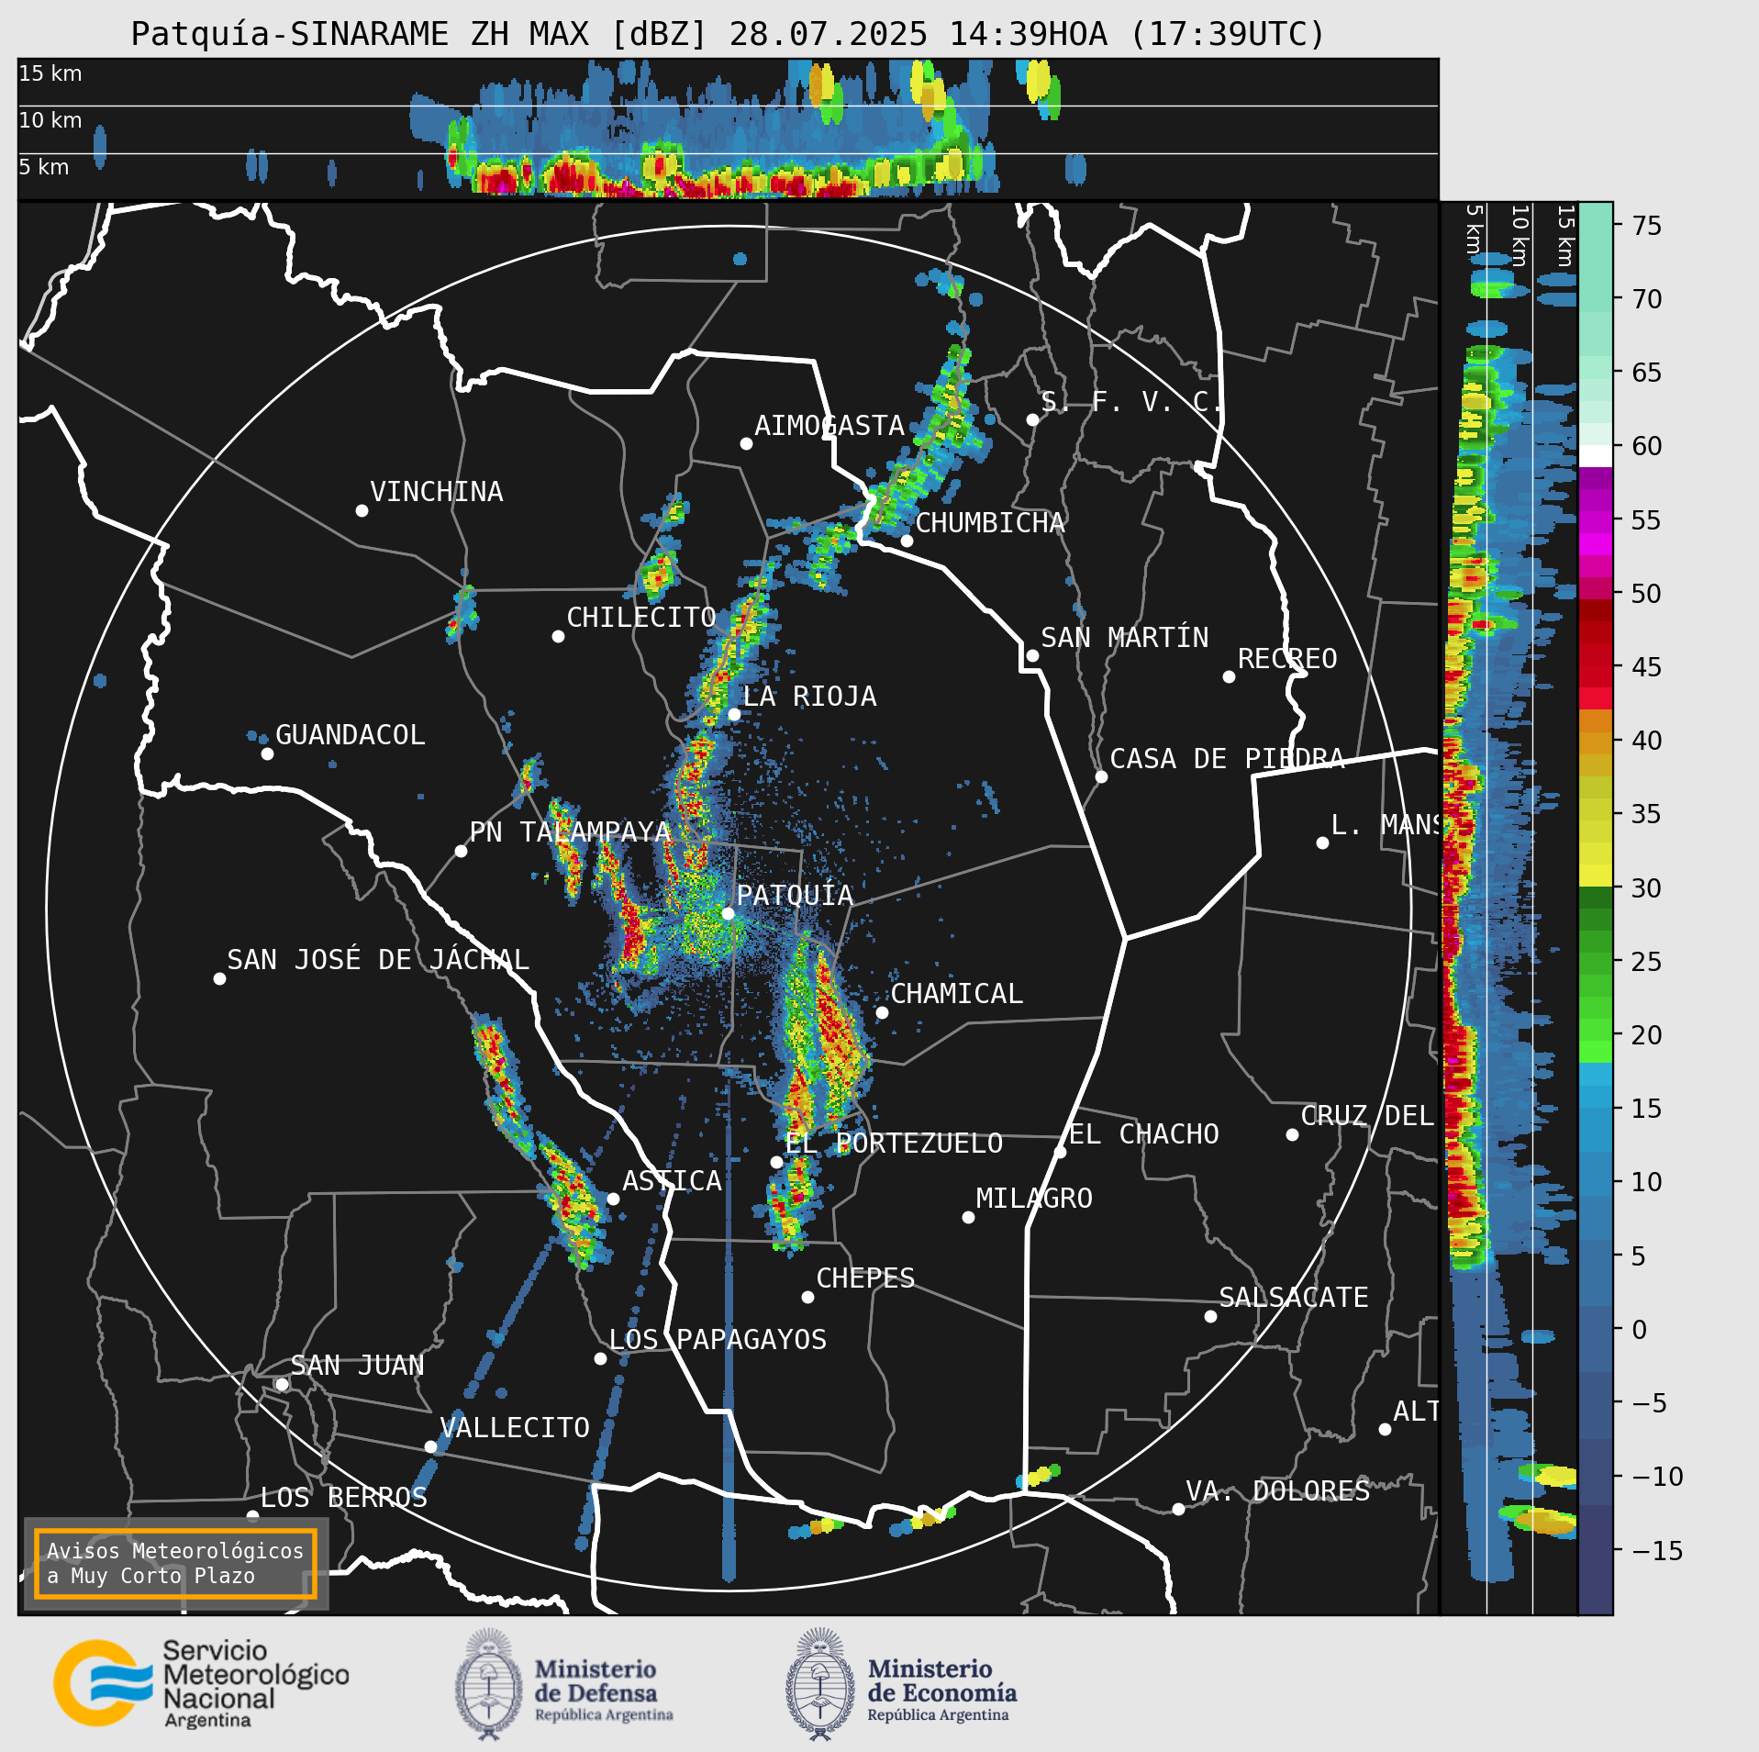Click the 0 value on dBZ scale
Image resolution: width=1759 pixels, height=1752 pixels.
click(1639, 1330)
